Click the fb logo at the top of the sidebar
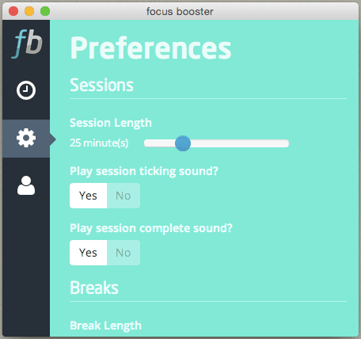Screen dimensions: 361x339 point(27,44)
